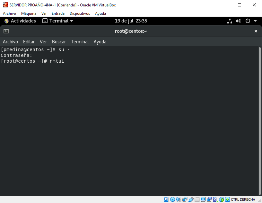The image size is (262, 203).
Task: Click the display settings status icon
Action: [x=203, y=199]
